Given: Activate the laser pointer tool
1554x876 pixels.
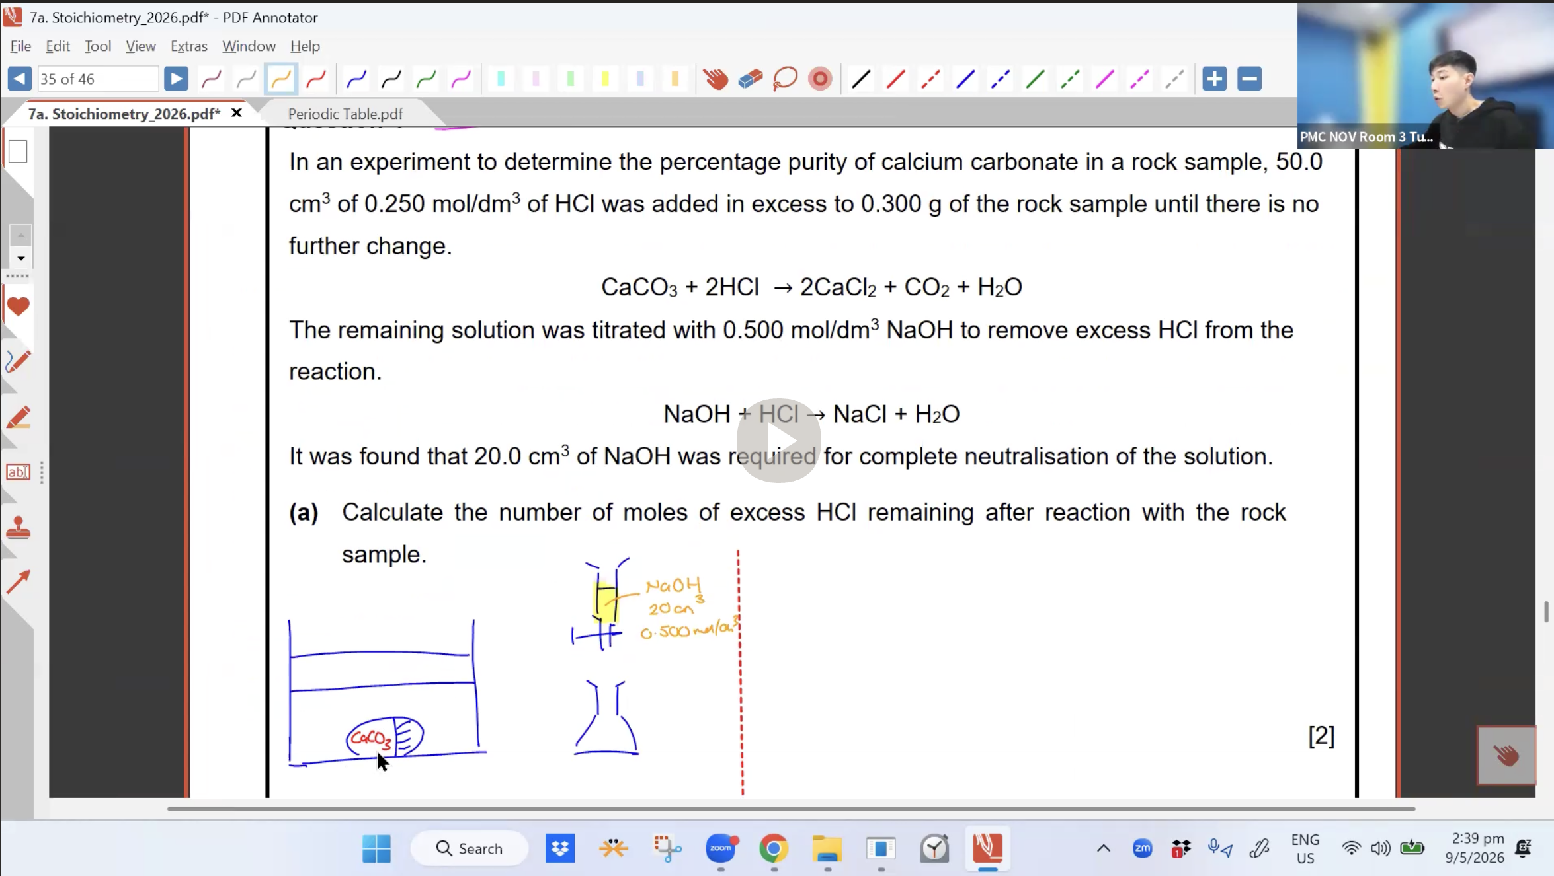Looking at the screenshot, I should pos(820,79).
